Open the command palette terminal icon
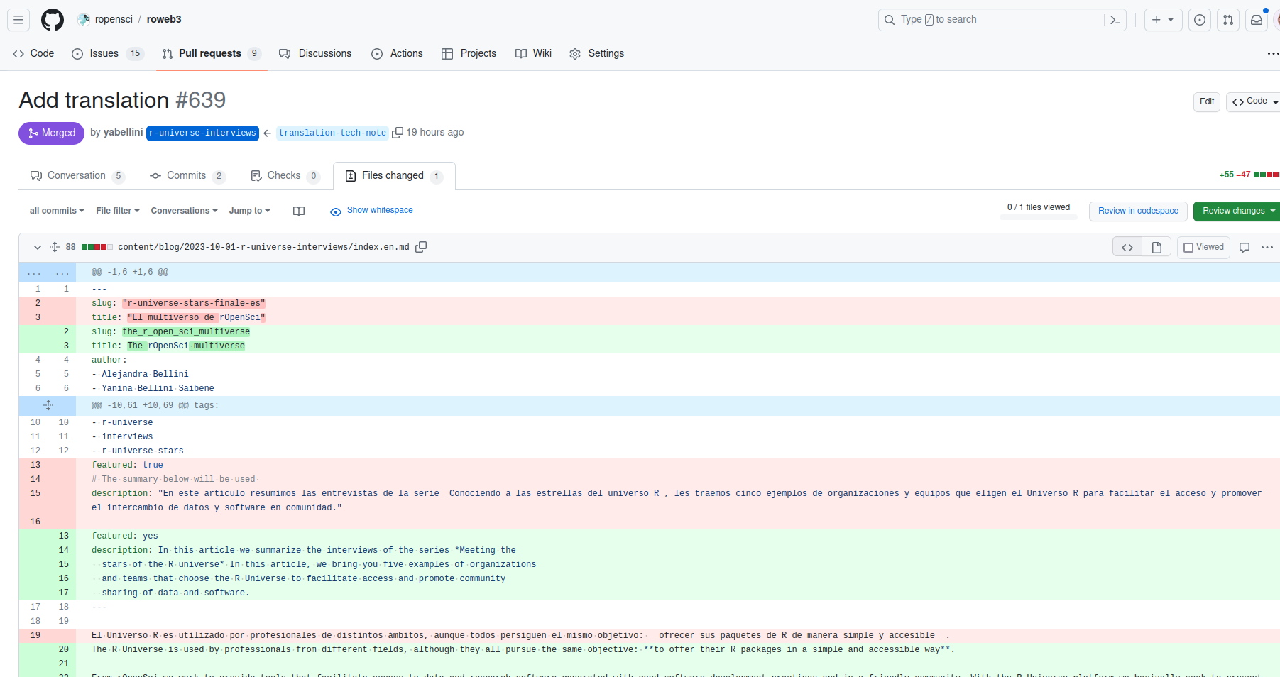The height and width of the screenshot is (677, 1280). pos(1115,20)
